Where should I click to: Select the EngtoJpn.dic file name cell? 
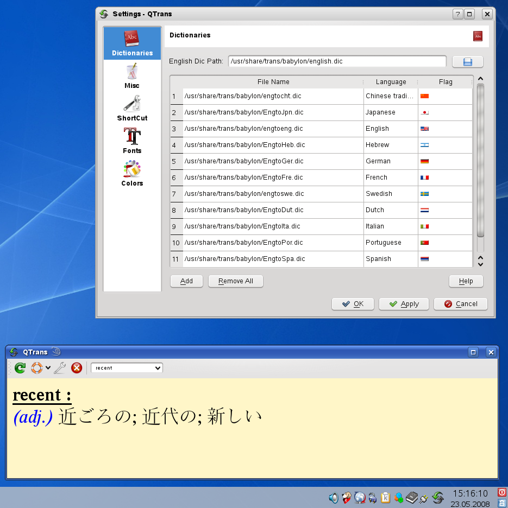pos(273,112)
